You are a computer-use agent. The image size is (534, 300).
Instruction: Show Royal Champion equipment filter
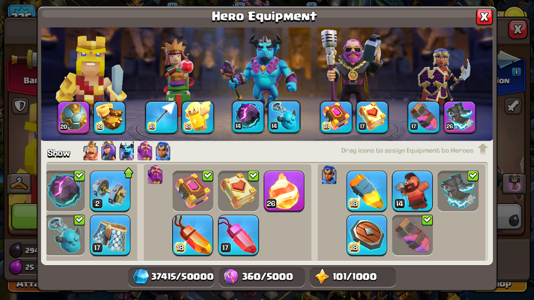pyautogui.click(x=163, y=151)
